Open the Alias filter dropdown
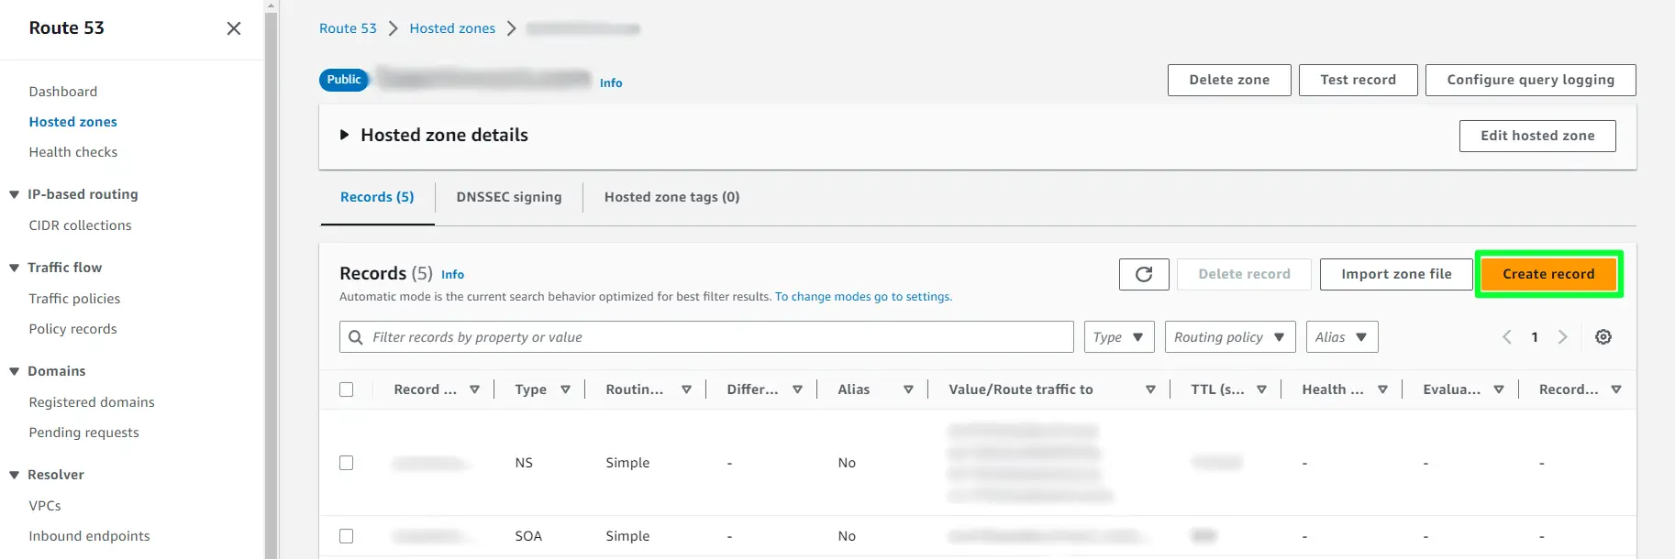This screenshot has height=559, width=1675. [1342, 337]
